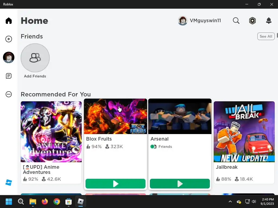Restore down the Roblox window
This screenshot has width=278, height=208.
click(x=259, y=4)
